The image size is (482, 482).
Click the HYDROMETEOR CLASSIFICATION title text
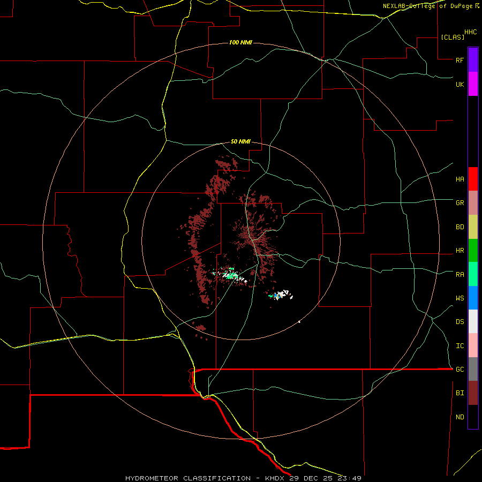coord(188,478)
